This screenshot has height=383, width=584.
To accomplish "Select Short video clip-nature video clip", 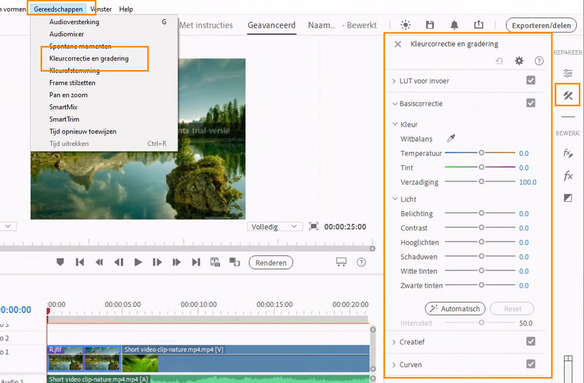I will point(245,358).
